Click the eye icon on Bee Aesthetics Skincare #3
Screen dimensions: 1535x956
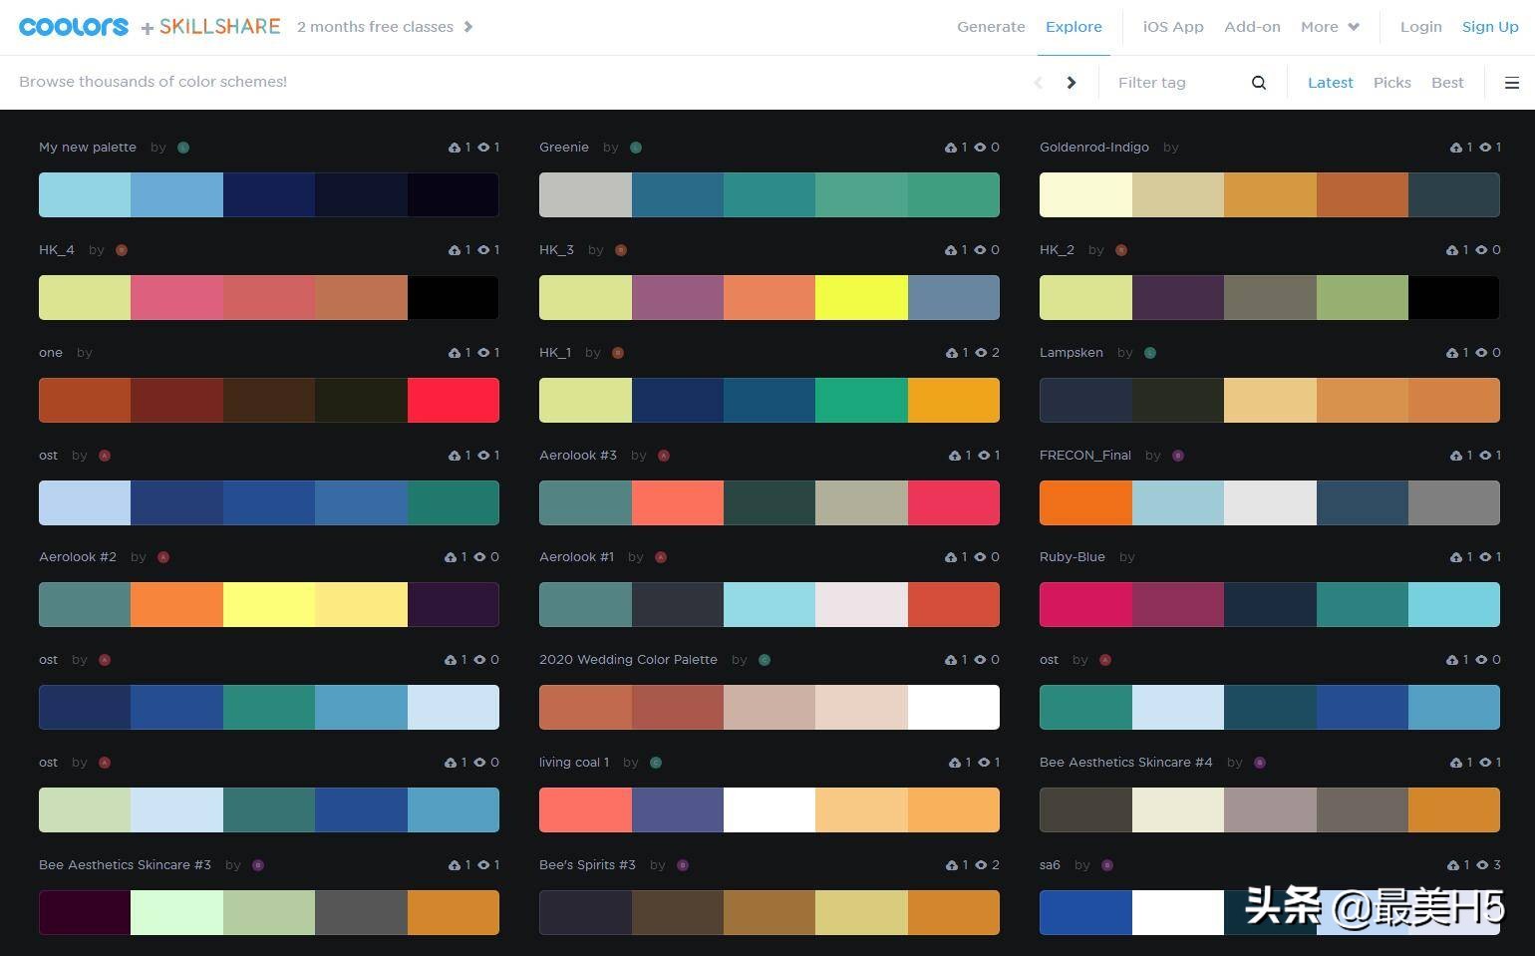click(x=484, y=865)
